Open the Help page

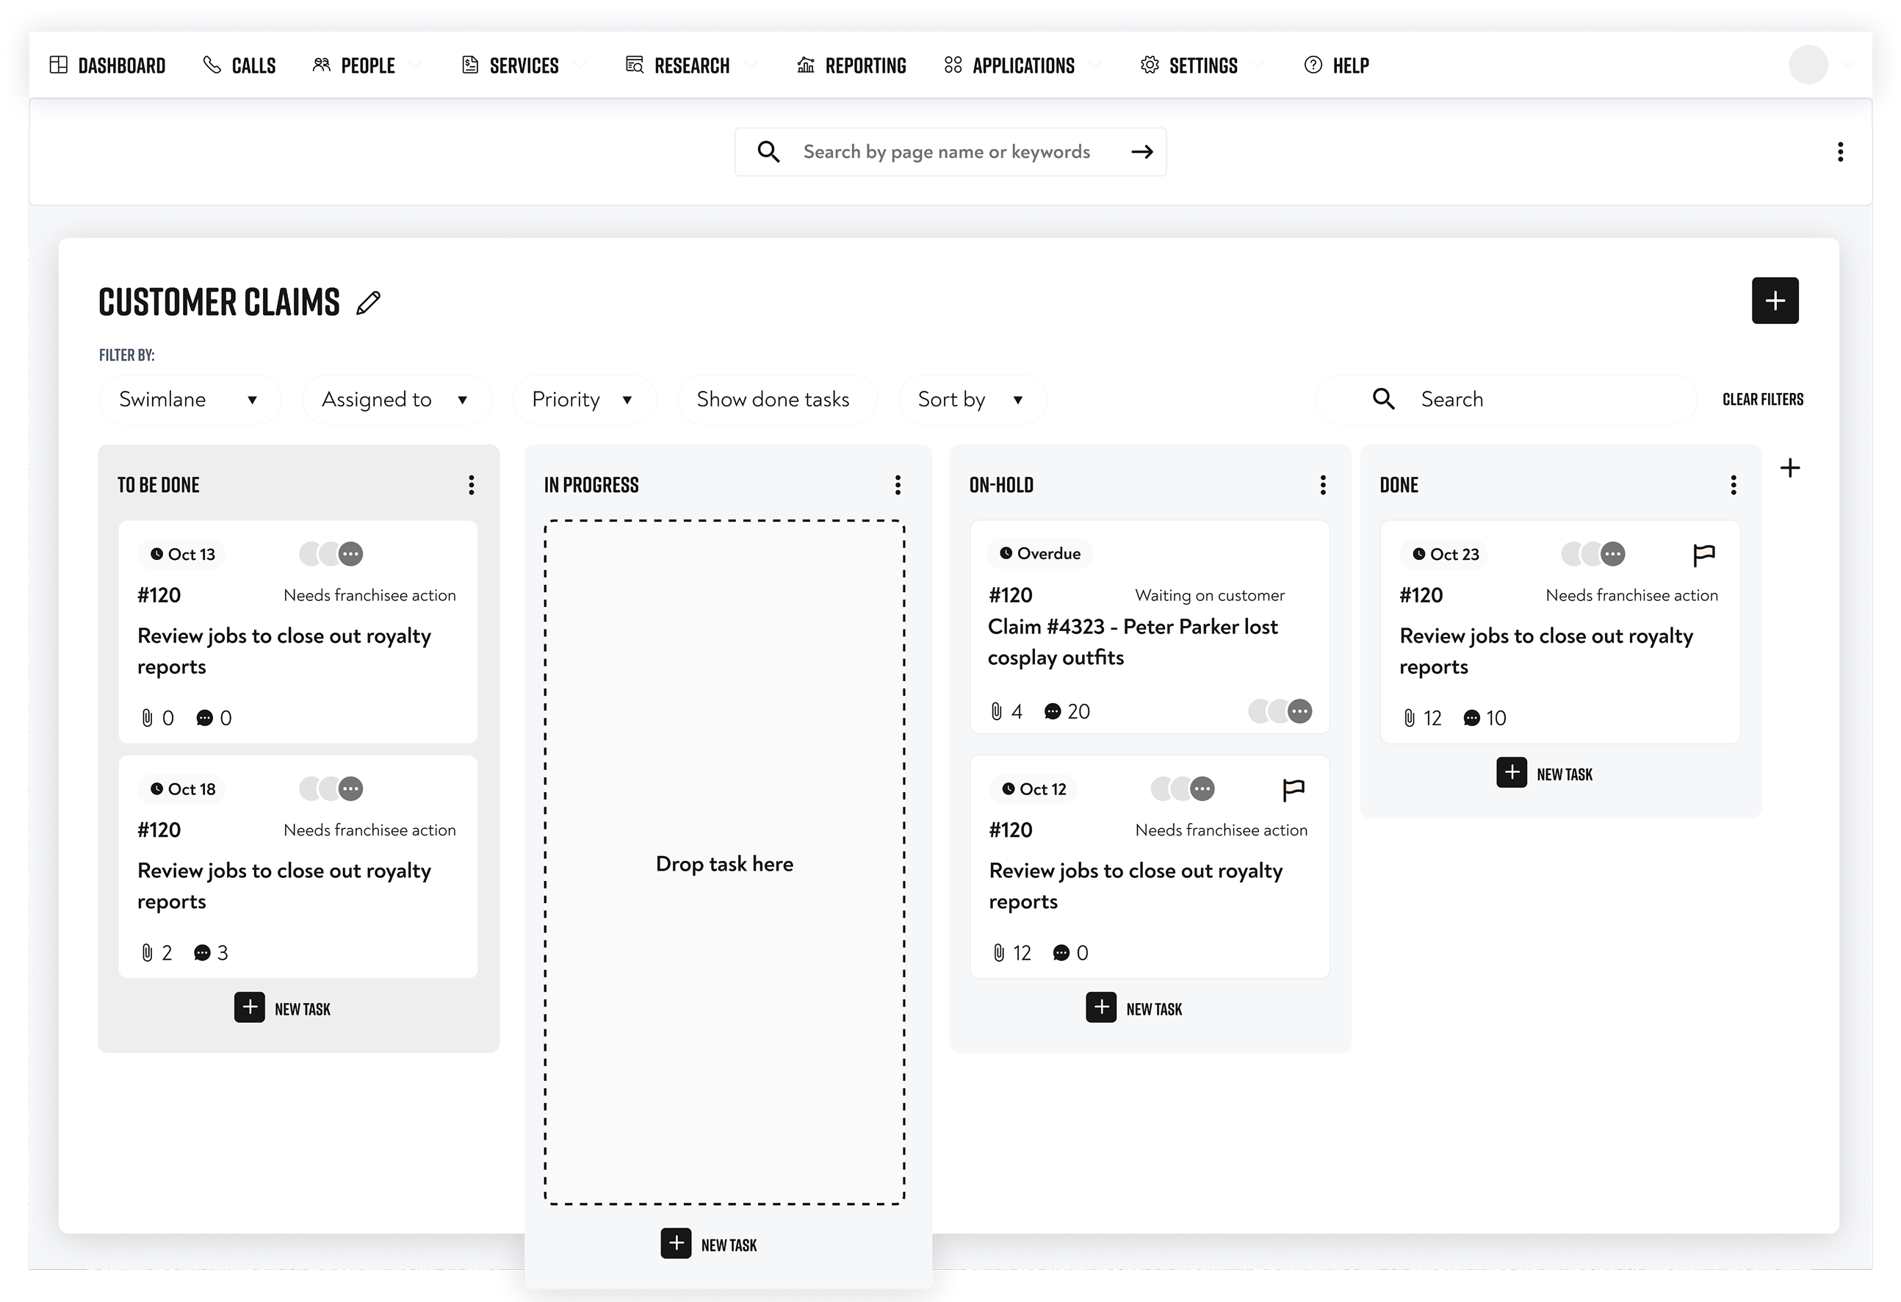1336,65
